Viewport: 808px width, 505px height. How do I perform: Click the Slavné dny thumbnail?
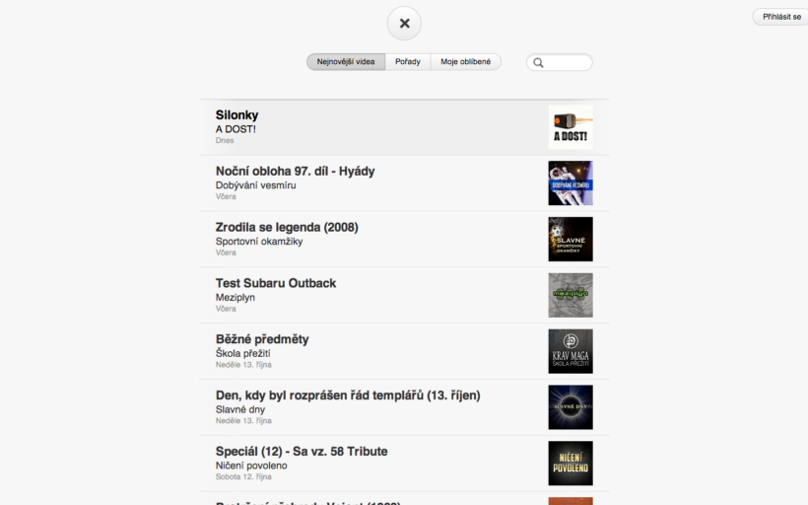pos(571,407)
